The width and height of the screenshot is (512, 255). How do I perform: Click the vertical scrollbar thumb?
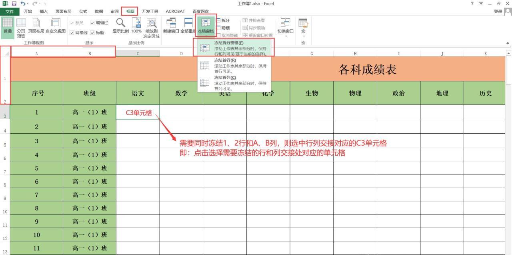click(509, 70)
